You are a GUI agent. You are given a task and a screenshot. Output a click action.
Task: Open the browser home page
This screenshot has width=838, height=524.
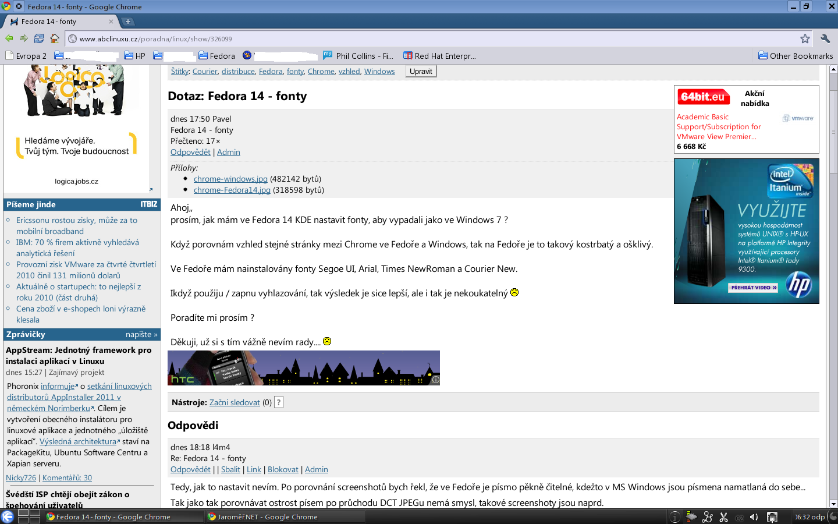55,38
